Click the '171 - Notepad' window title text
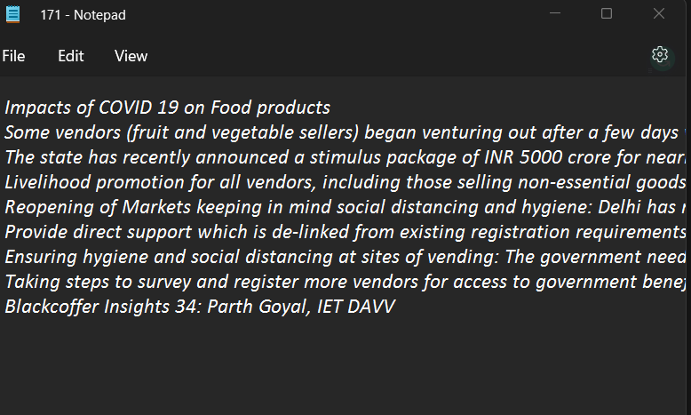The image size is (691, 415). tap(82, 14)
